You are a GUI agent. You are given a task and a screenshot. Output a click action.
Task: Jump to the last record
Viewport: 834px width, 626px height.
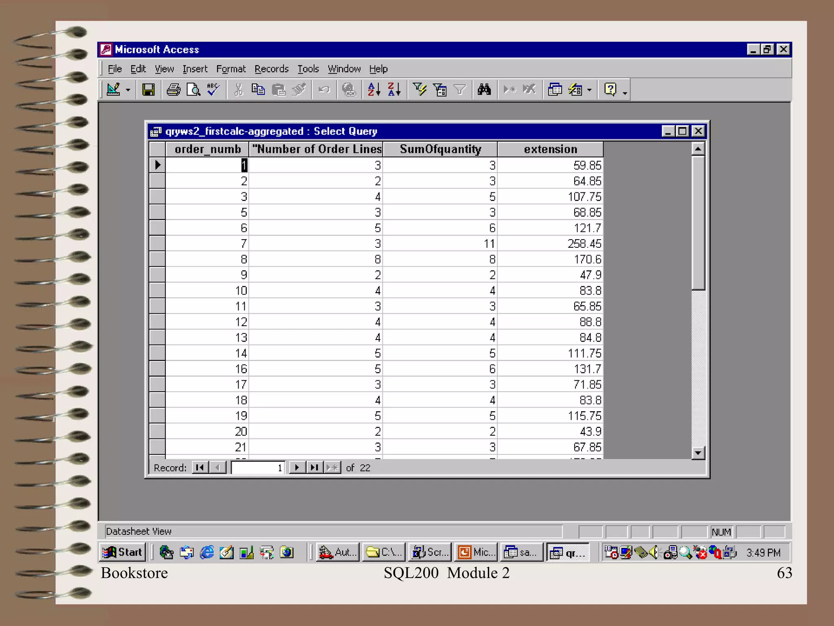314,467
